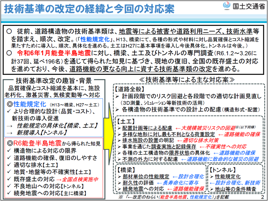Click the line 排水施設の設置の明記
The image size is (268, 201).
tap(148, 140)
